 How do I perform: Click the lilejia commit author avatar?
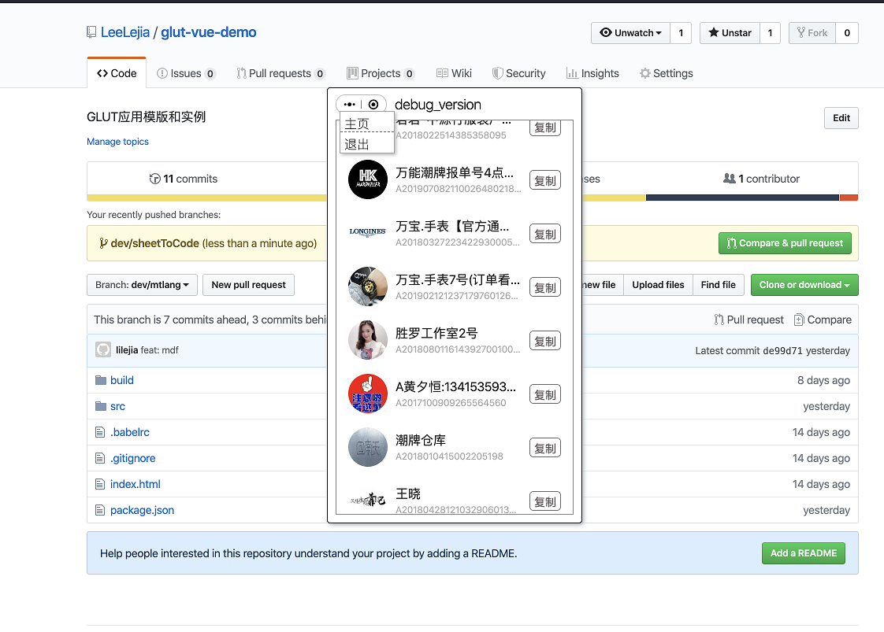[x=103, y=349]
